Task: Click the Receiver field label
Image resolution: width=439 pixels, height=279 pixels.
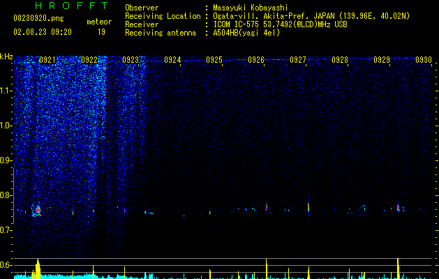Action: click(142, 24)
